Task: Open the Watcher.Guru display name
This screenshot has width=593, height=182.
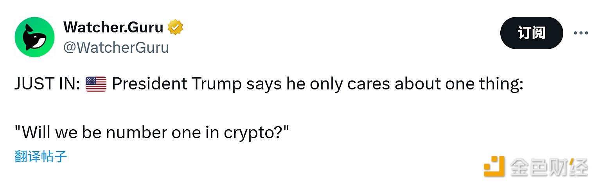Action: (113, 27)
